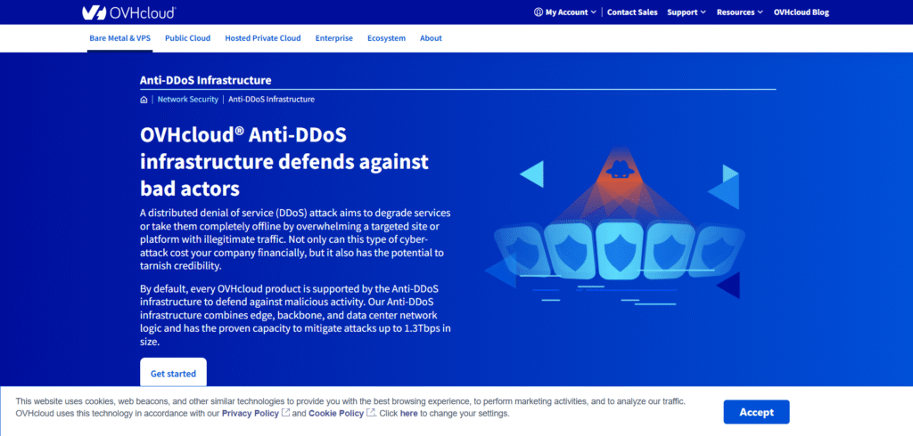Open the About menu item
The width and height of the screenshot is (913, 436).
(x=431, y=38)
